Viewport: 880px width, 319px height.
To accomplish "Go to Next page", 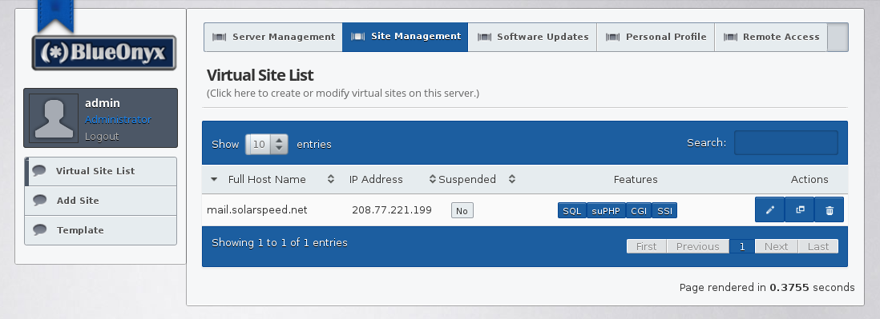I will (x=776, y=246).
